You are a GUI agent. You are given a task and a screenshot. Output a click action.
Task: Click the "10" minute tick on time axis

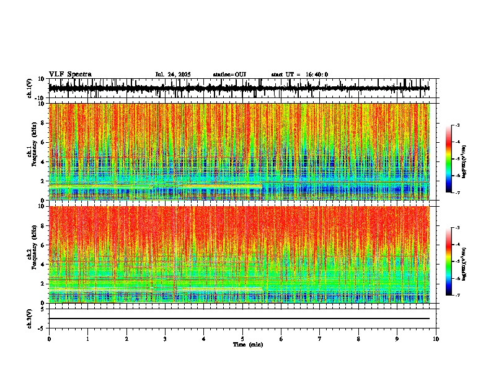click(436, 339)
